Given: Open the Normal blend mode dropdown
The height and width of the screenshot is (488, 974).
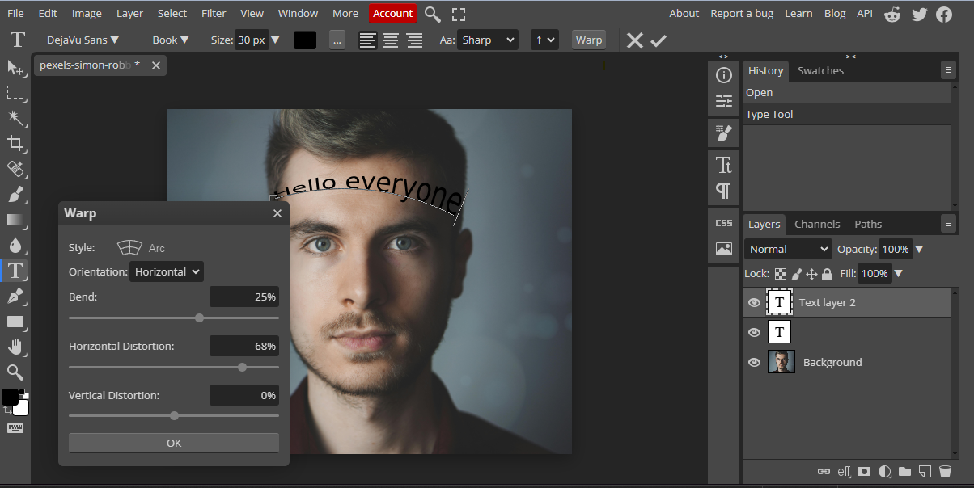Looking at the screenshot, I should point(788,249).
